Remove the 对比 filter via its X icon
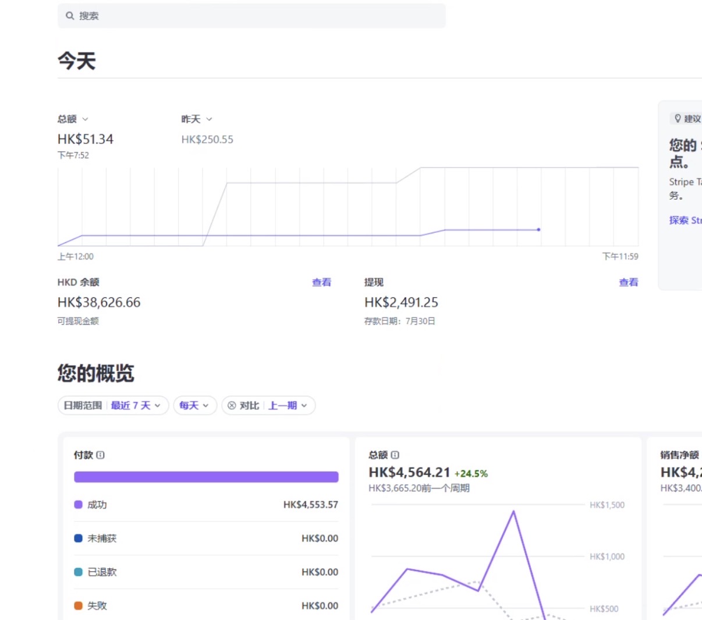 click(232, 406)
